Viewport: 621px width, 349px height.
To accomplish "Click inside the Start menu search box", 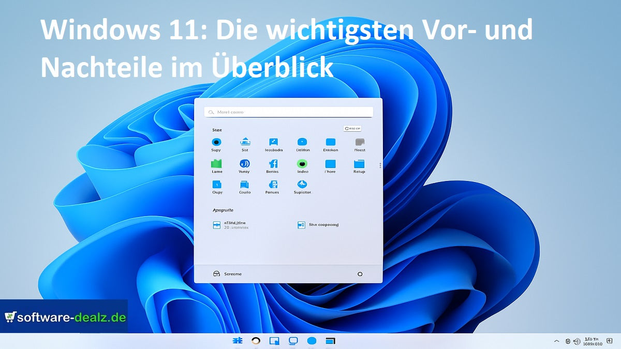I will (x=288, y=112).
